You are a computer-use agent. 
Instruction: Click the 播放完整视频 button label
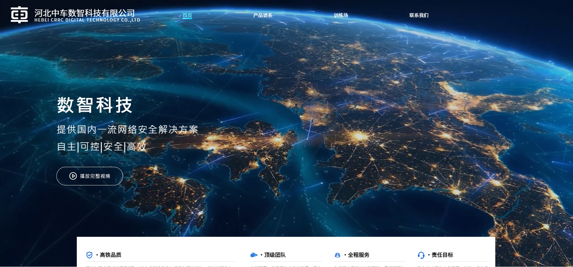(95, 176)
